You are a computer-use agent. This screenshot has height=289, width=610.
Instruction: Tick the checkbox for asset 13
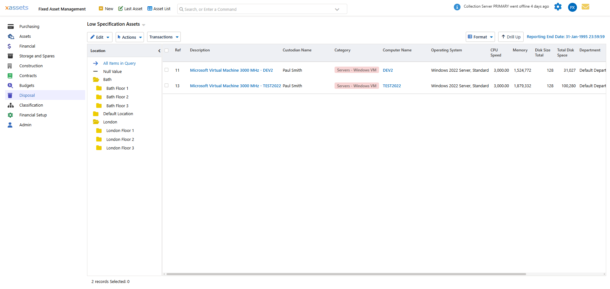166,86
